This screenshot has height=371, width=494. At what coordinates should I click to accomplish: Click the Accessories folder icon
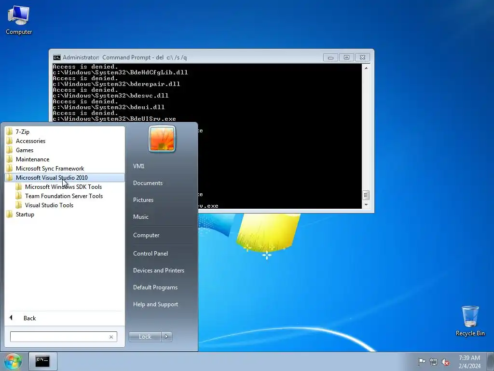coord(10,141)
